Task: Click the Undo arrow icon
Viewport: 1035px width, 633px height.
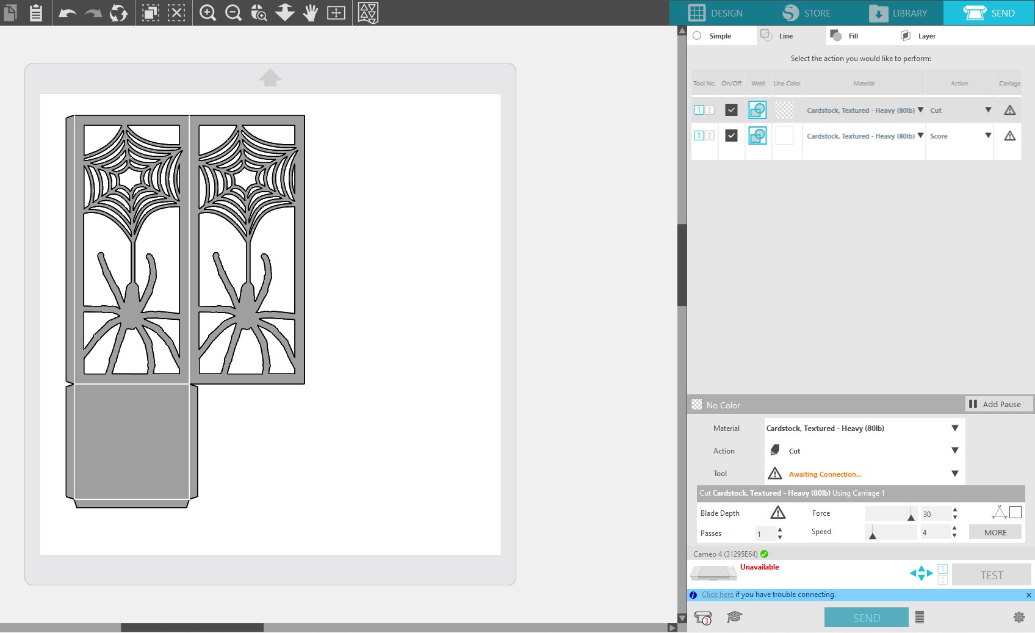Action: 67,13
